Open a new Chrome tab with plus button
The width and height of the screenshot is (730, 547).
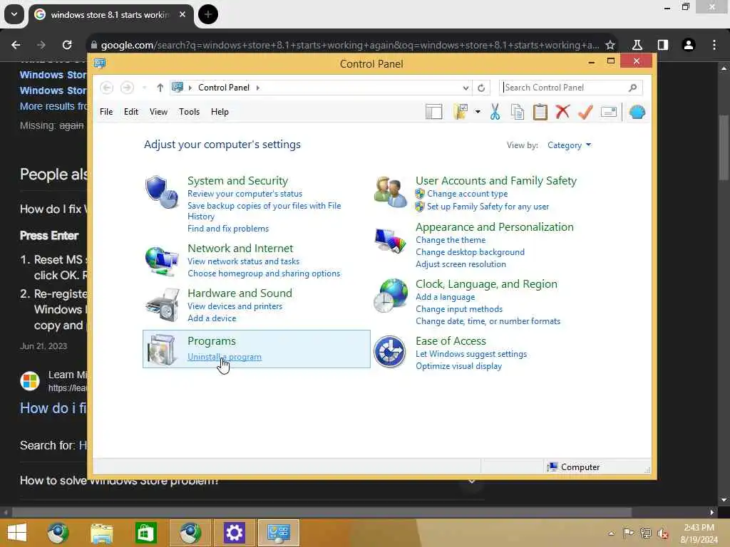(x=208, y=14)
